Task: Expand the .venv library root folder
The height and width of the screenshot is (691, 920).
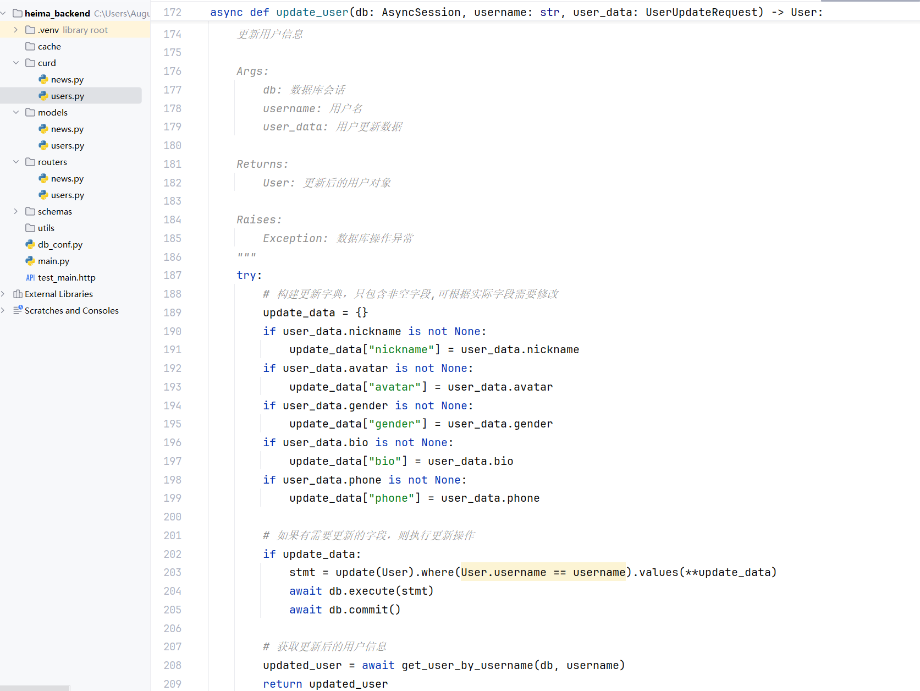Action: (16, 30)
